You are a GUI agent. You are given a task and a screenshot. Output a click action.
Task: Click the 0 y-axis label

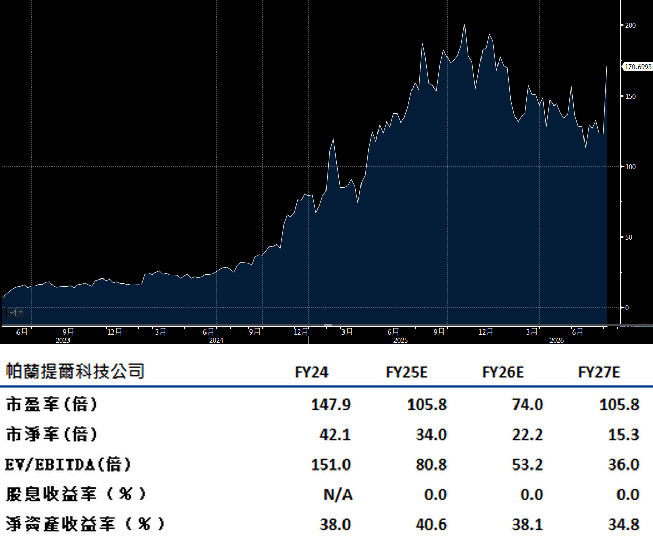pos(627,308)
